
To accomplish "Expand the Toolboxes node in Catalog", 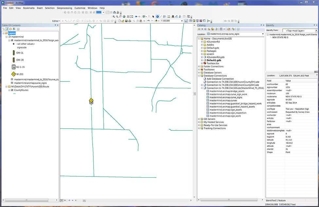I will coord(199,69).
